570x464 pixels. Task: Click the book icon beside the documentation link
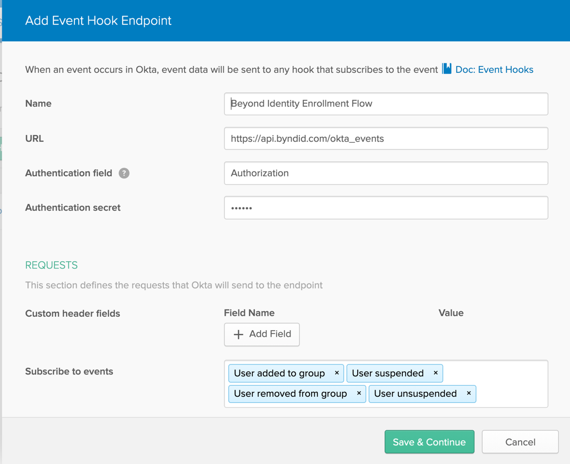pyautogui.click(x=447, y=69)
